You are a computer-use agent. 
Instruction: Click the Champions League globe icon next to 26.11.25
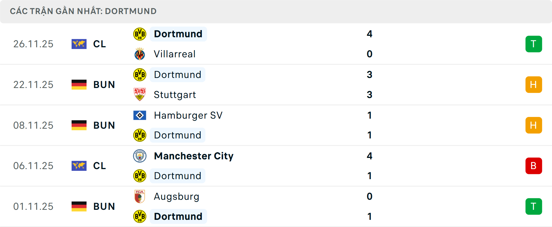coord(79,44)
